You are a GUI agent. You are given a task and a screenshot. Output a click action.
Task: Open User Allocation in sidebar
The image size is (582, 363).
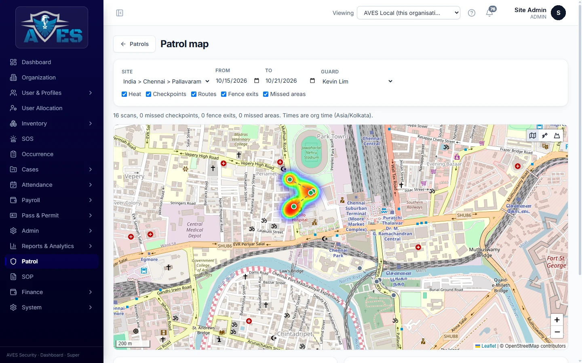pos(52,108)
